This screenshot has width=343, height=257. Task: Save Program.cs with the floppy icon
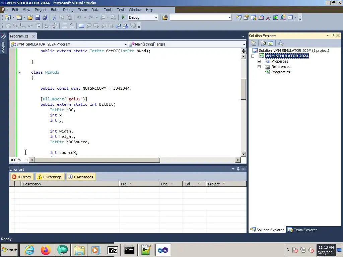tap(38, 17)
